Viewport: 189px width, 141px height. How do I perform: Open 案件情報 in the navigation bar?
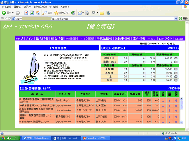139,39
